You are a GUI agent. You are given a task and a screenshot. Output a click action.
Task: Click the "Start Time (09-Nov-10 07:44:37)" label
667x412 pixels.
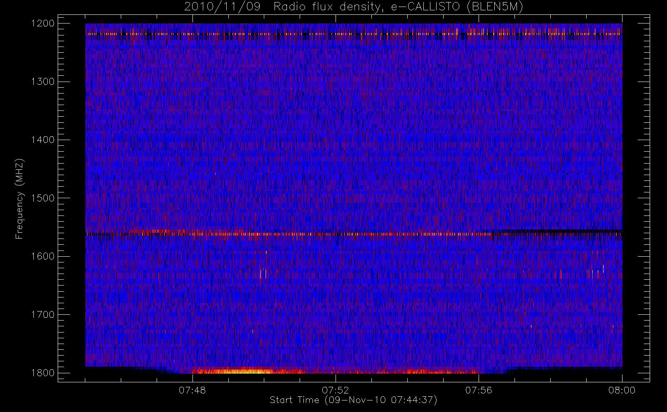coord(353,400)
